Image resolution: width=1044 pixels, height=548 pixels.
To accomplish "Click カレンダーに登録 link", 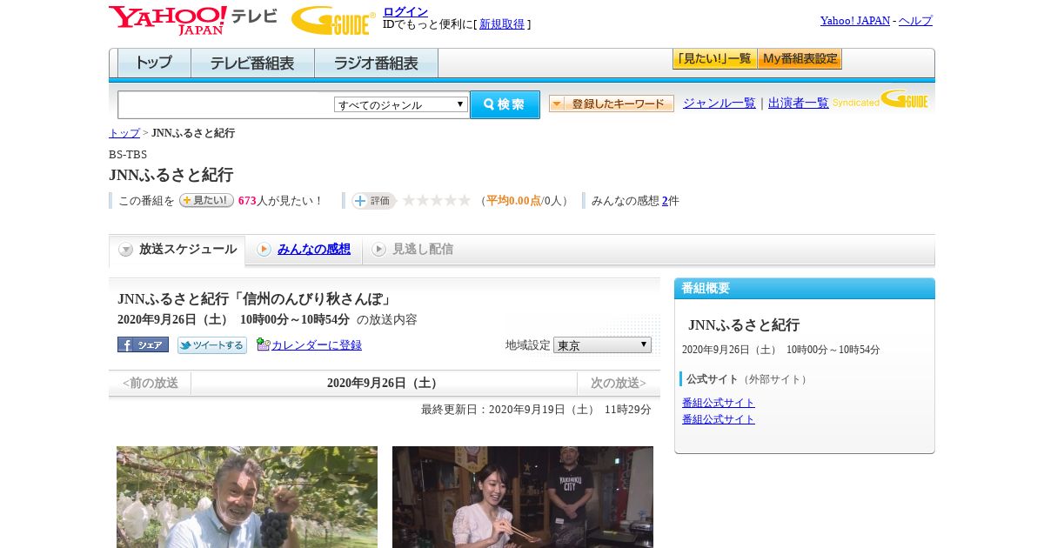I will 317,344.
